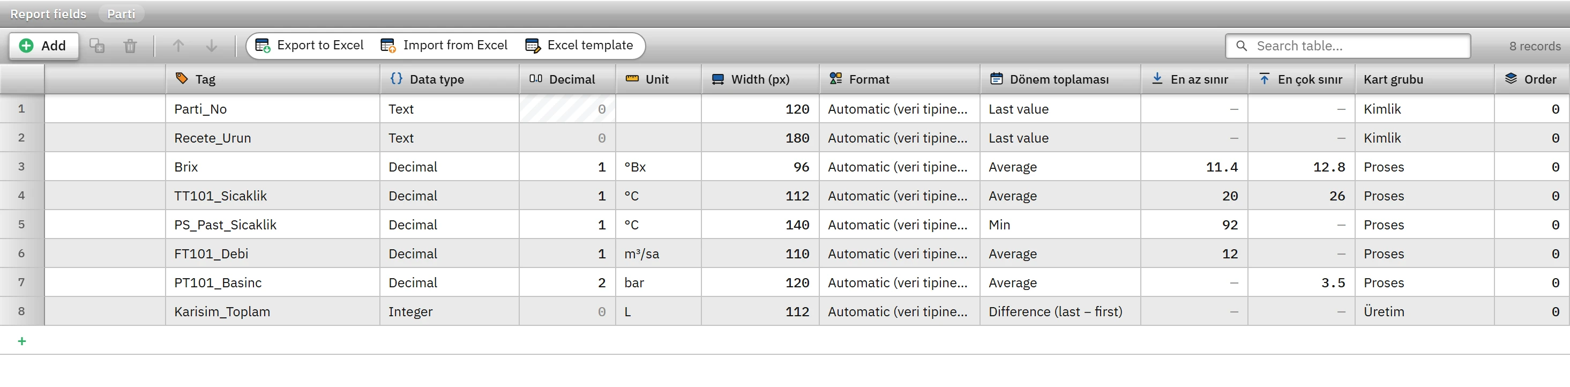Click the Decimal column header
The image size is (1570, 387).
pyautogui.click(x=567, y=79)
